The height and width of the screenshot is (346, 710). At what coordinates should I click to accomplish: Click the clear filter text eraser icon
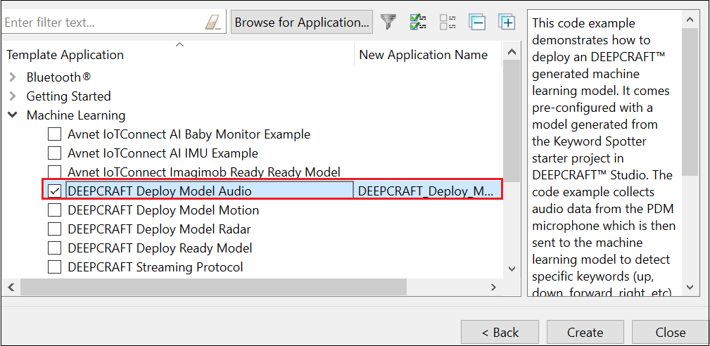213,23
